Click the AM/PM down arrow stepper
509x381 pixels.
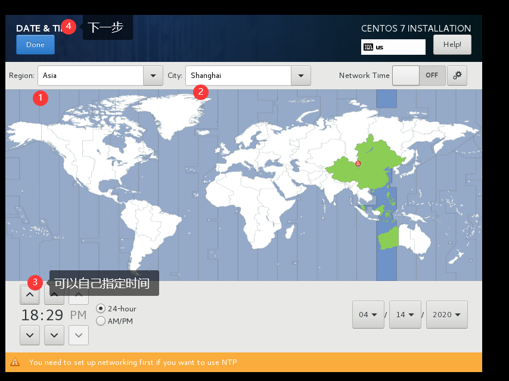click(x=79, y=335)
